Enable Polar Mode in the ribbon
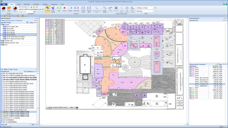 [x=105, y=9]
